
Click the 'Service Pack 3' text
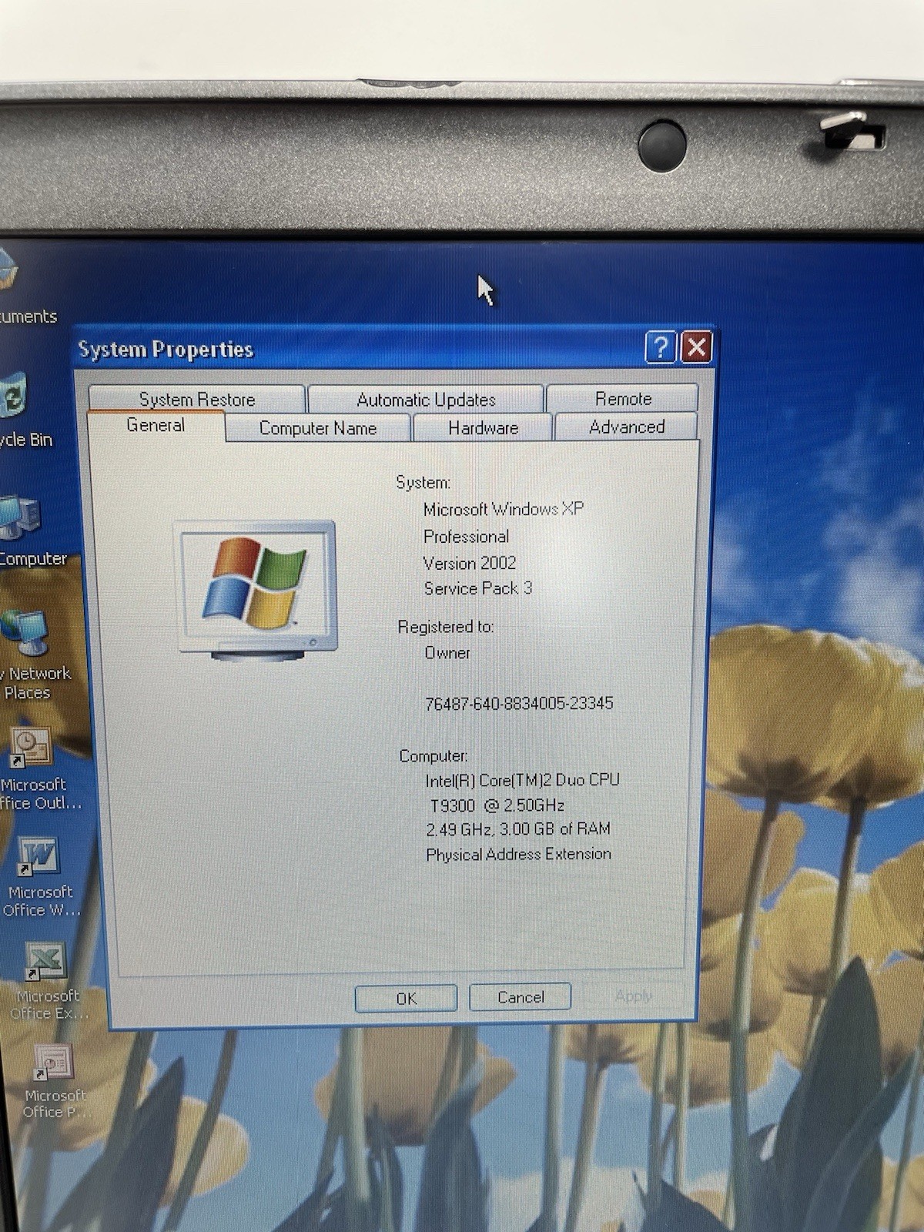point(477,588)
